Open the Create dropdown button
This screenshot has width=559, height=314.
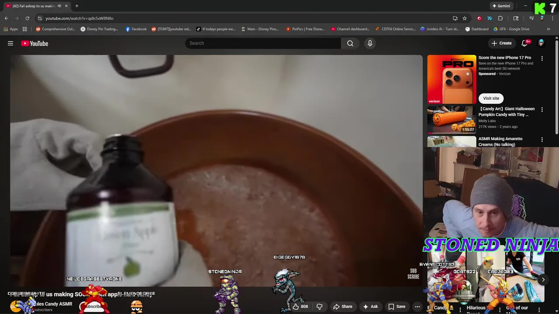pos(501,43)
